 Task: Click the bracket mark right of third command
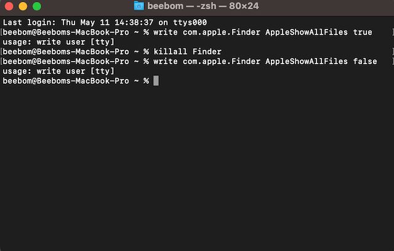pos(392,62)
